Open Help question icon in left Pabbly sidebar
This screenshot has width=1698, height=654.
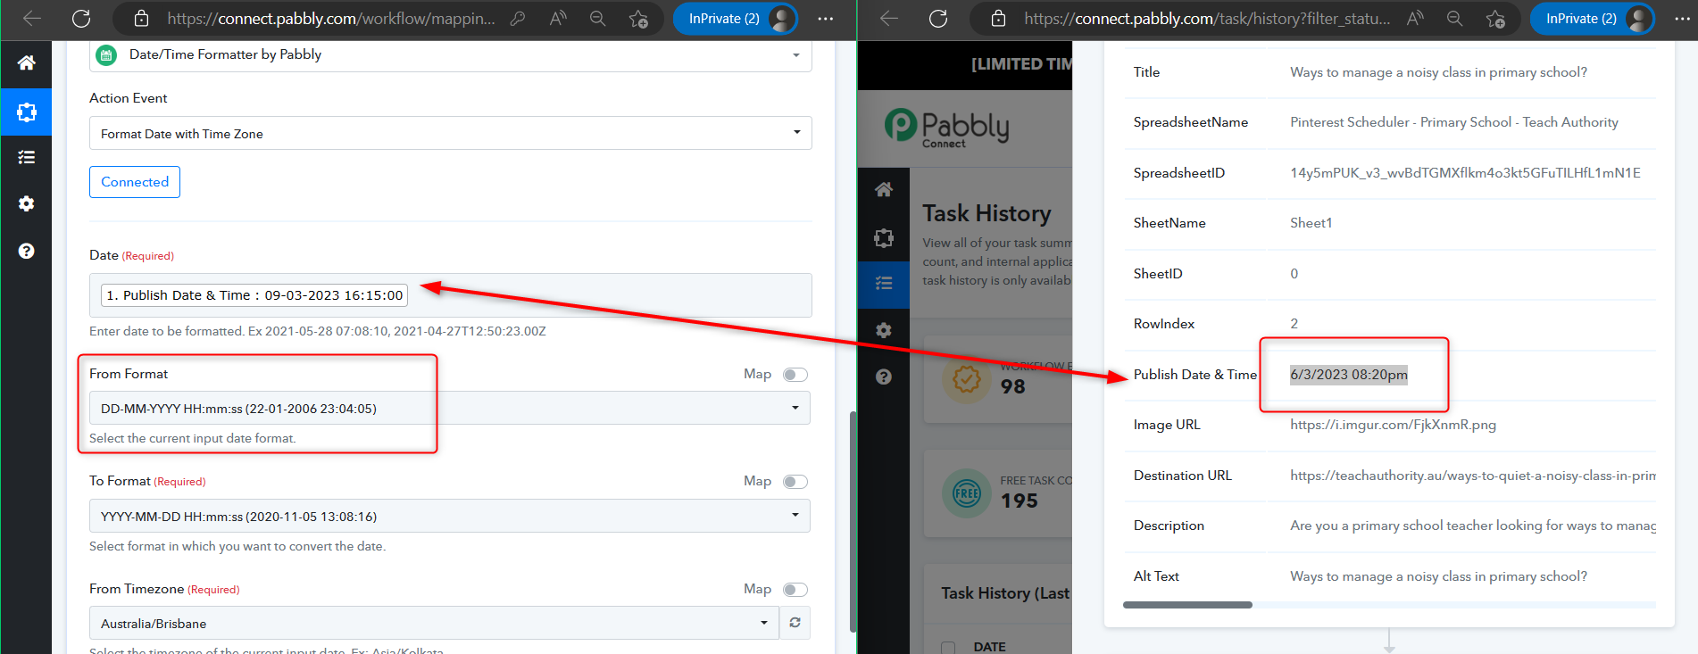[27, 251]
